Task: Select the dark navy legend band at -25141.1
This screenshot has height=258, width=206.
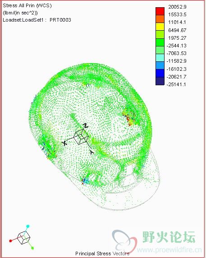Action: pos(160,81)
